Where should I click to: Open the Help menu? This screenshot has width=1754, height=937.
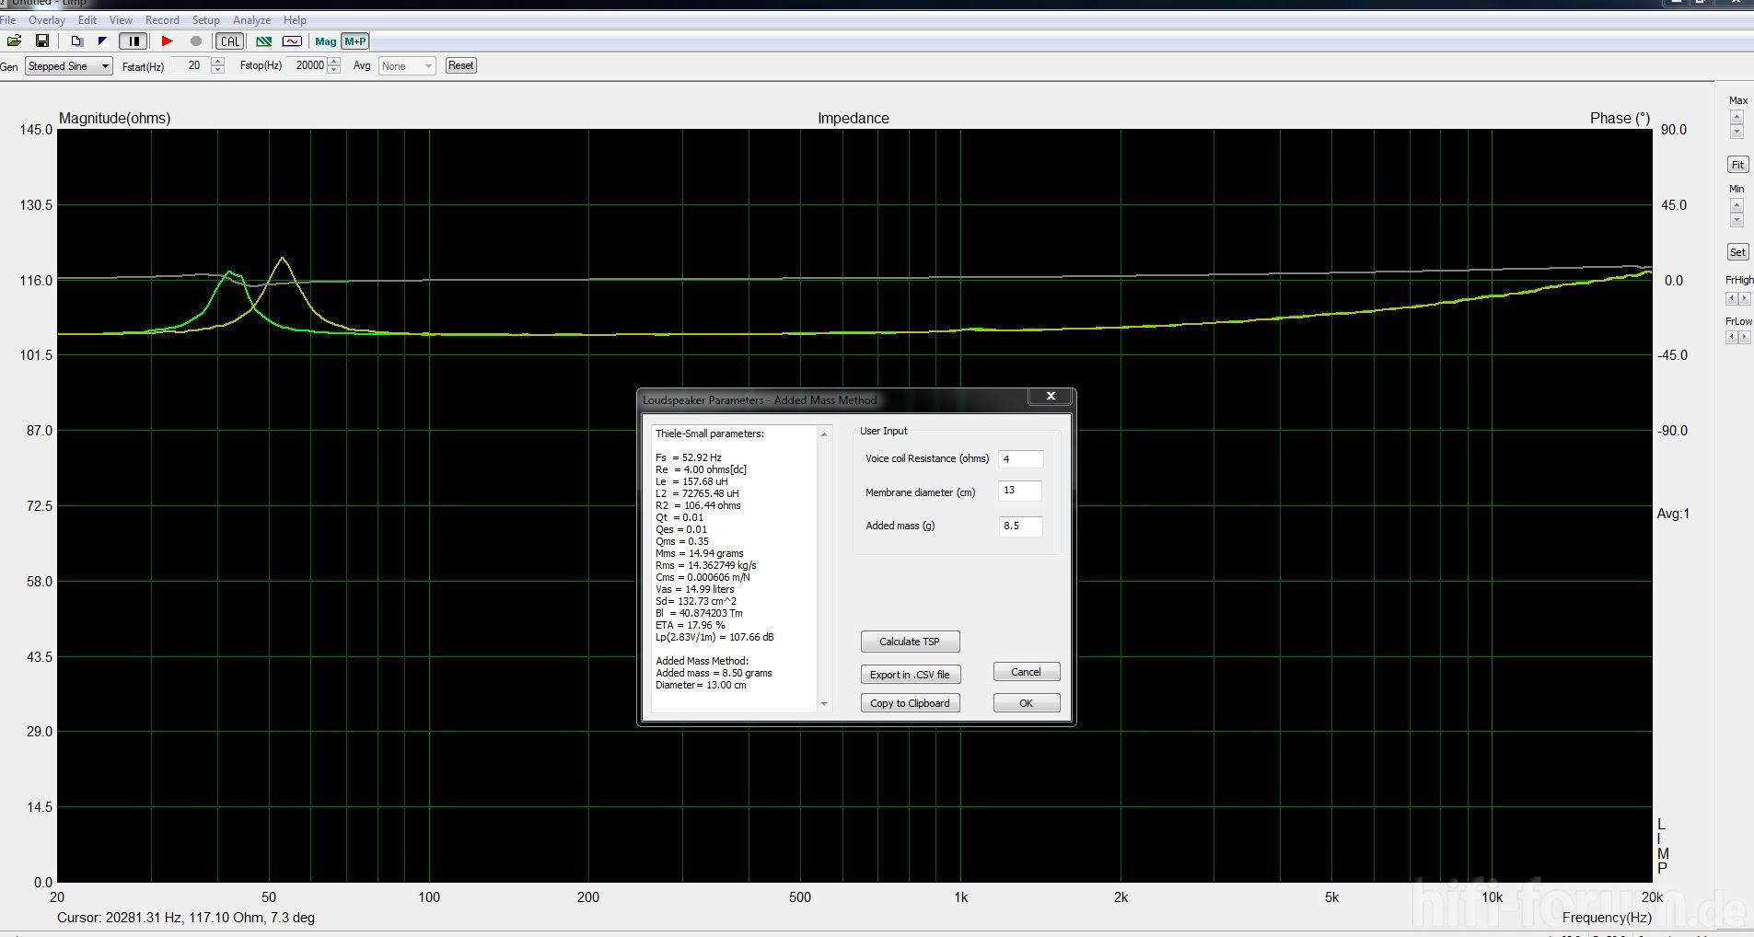point(295,19)
